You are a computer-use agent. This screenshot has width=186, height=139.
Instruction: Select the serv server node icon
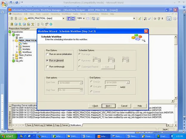point(17,38)
